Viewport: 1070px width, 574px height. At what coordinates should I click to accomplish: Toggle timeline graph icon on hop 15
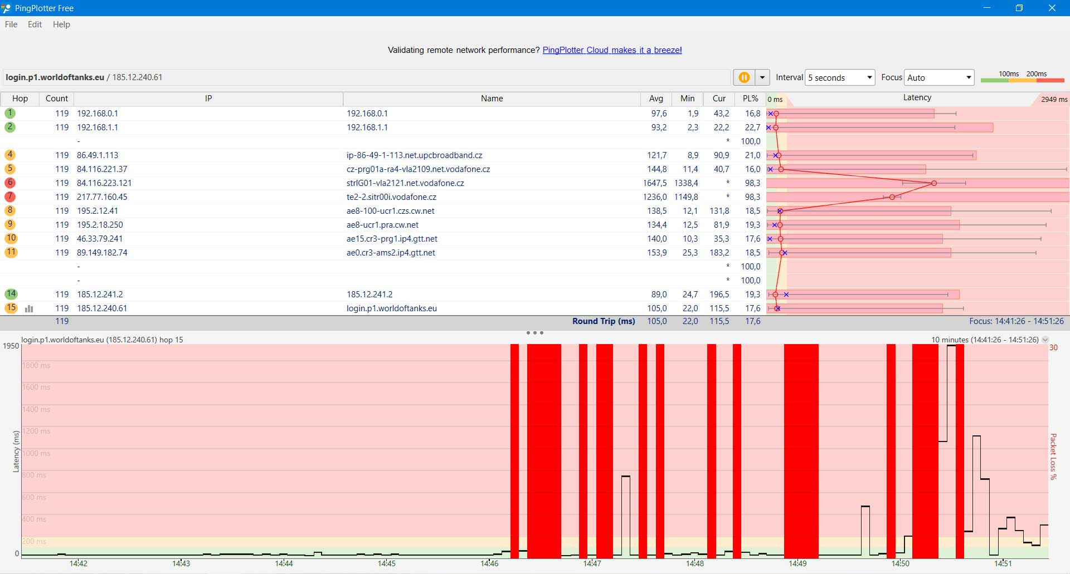coord(29,308)
